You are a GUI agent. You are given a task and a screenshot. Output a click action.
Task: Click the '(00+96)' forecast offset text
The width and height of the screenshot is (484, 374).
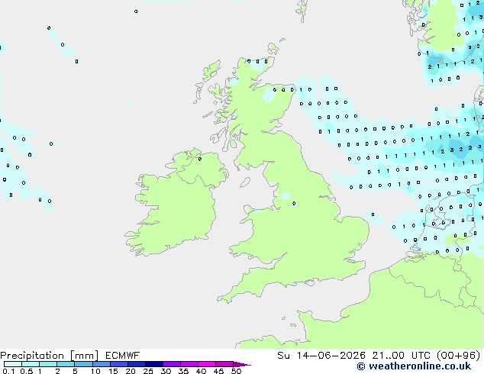click(x=458, y=355)
